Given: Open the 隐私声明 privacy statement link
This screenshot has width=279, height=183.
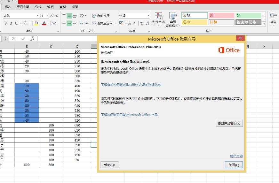Looking at the screenshot, I should click(x=236, y=156).
